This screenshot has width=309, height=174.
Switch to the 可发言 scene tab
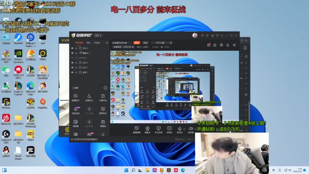tap(97, 43)
